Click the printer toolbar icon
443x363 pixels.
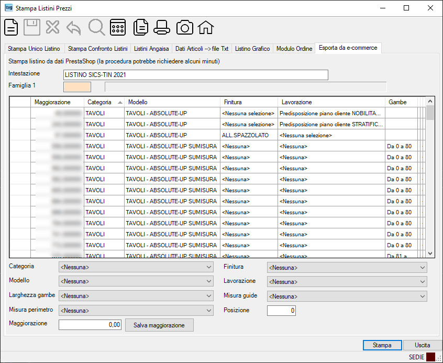(162, 27)
